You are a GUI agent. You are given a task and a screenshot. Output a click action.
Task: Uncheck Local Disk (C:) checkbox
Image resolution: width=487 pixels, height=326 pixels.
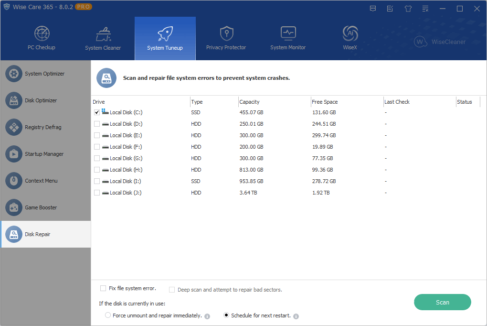click(x=97, y=112)
